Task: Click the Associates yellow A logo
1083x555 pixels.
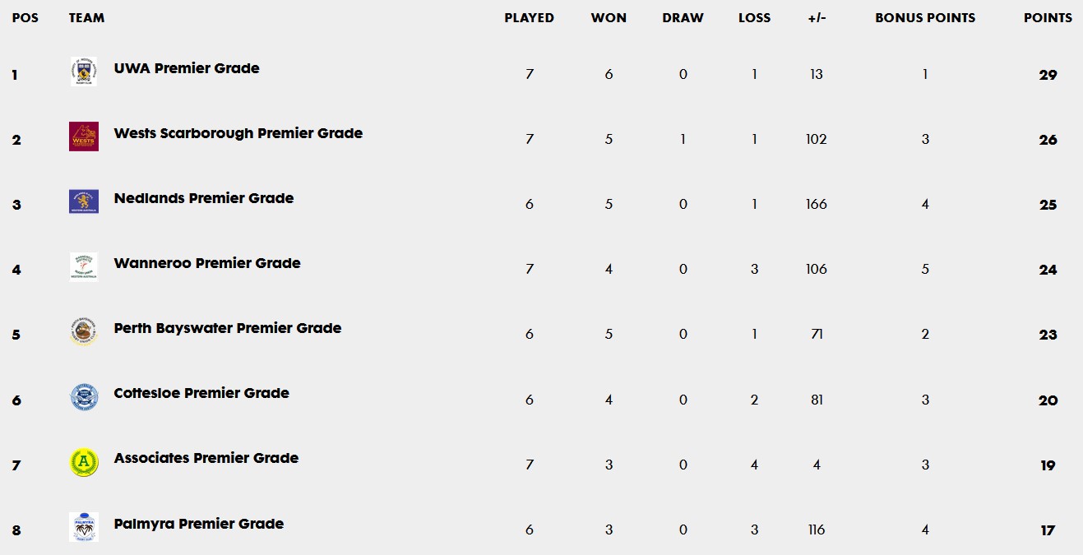Action: pos(84,462)
